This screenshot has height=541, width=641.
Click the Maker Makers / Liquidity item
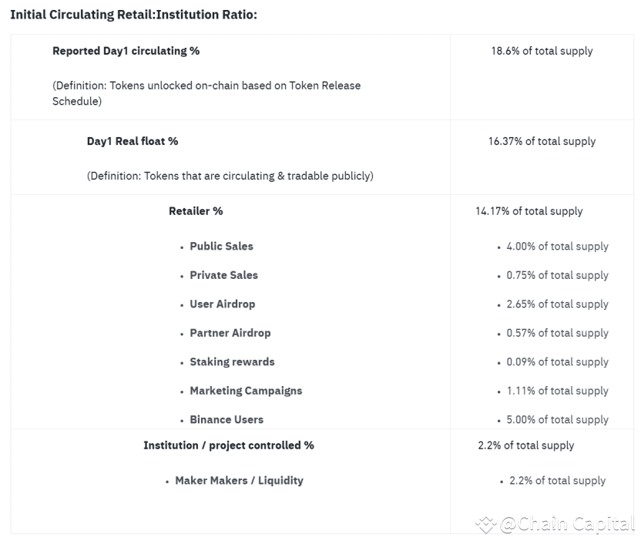[x=239, y=481]
